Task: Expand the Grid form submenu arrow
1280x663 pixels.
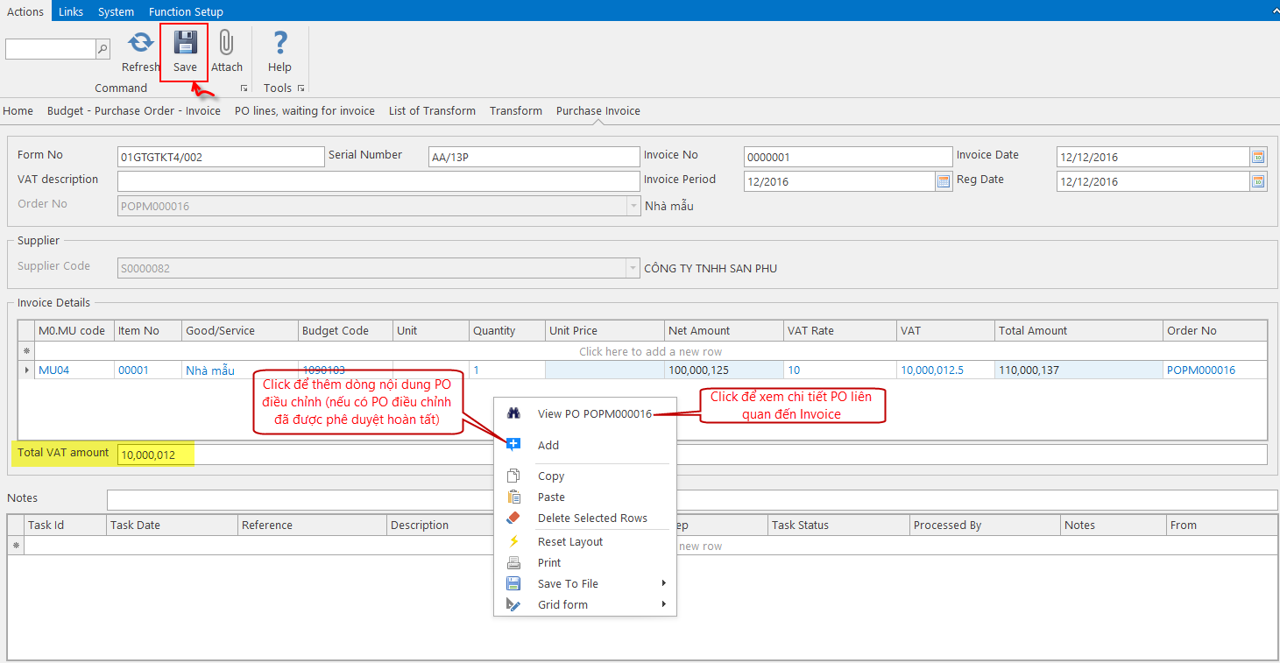Action: click(664, 604)
